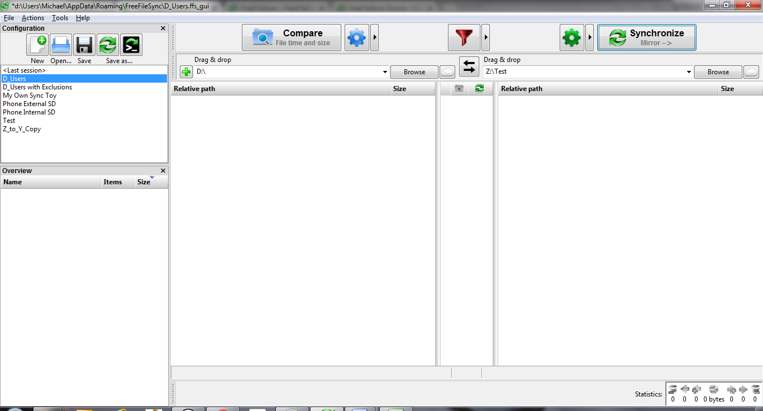This screenshot has height=411, width=763.
Task: Click the right-side create statistic icon
Action: coord(731,389)
